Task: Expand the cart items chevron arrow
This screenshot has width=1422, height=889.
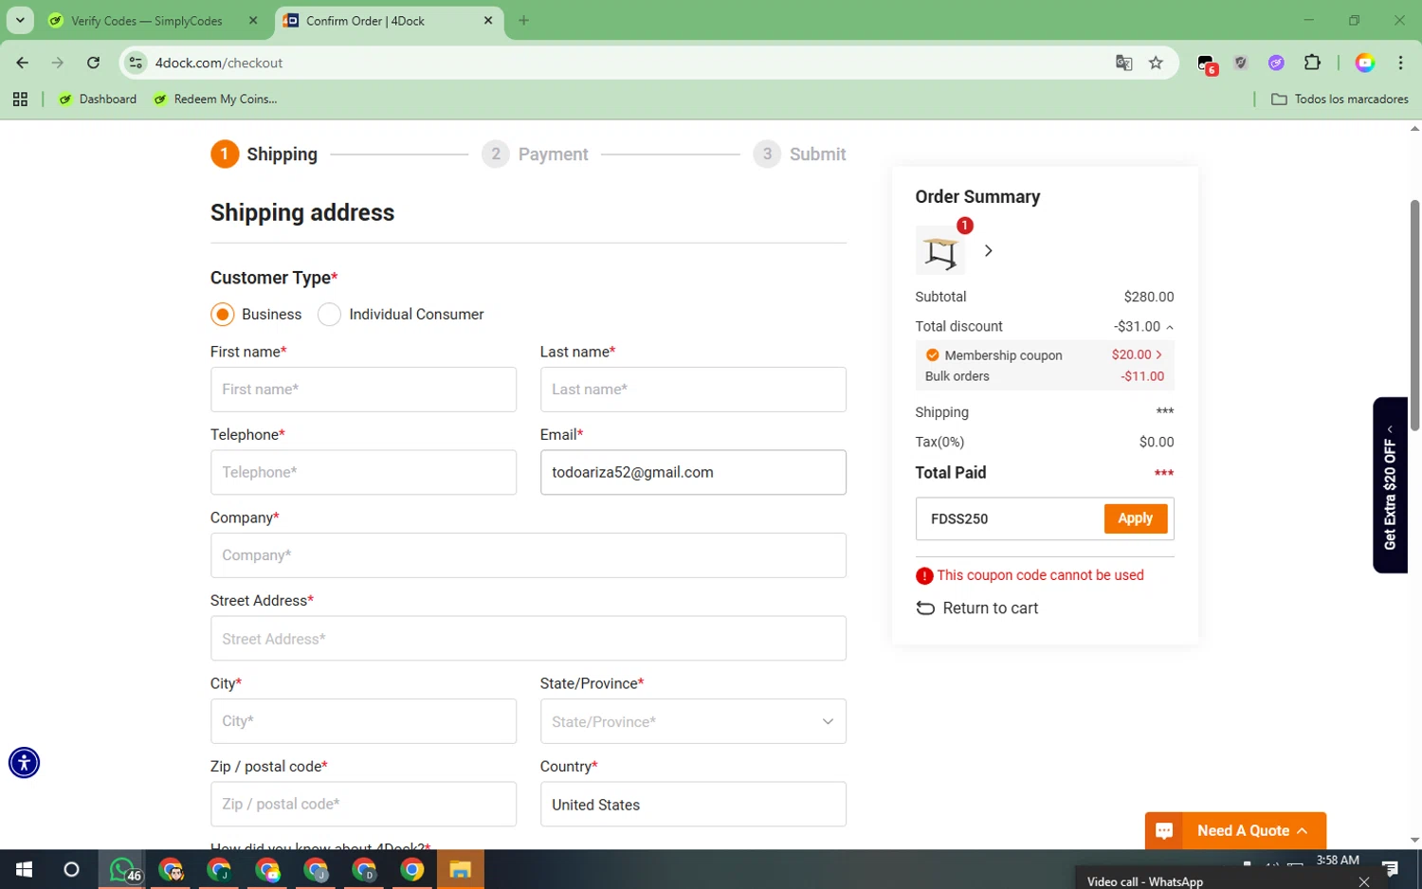Action: point(988,251)
